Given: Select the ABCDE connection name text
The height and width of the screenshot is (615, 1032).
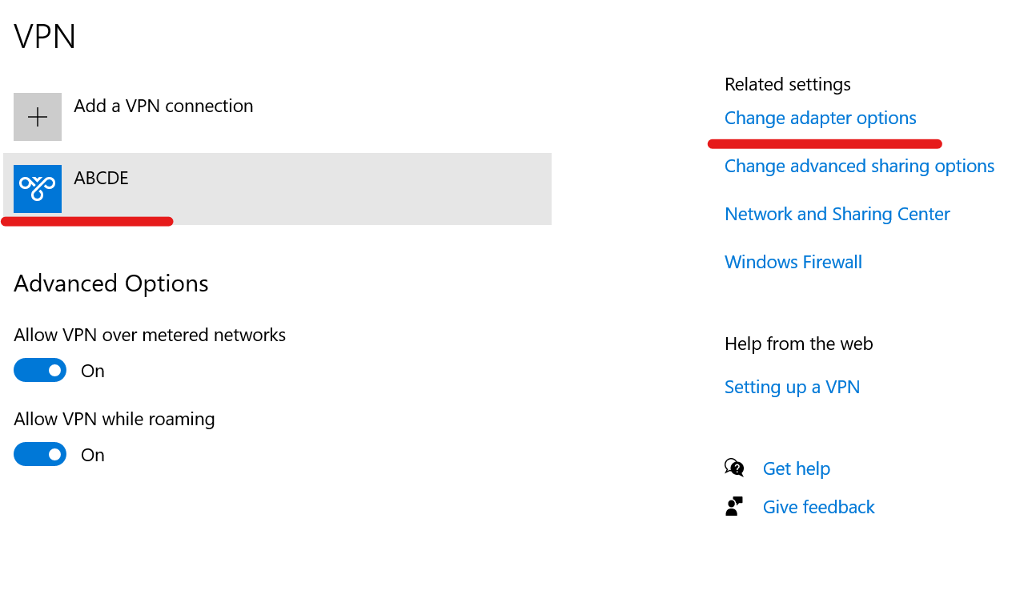Looking at the screenshot, I should 101,178.
